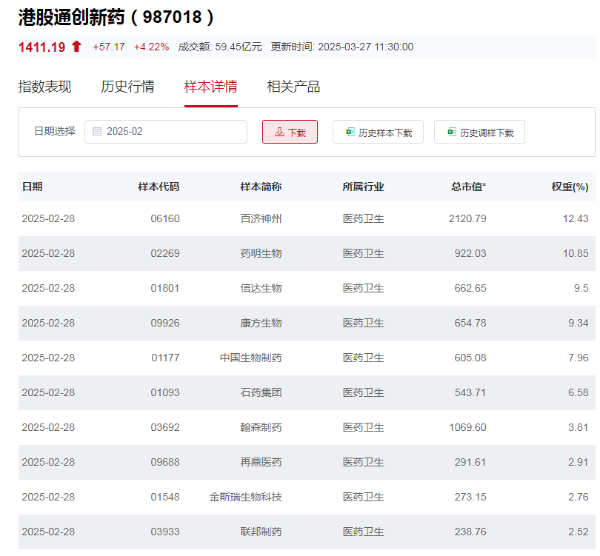Select sample name 石药集团

point(261,392)
